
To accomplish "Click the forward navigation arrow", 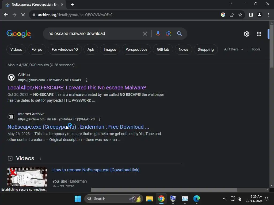I will point(14,15).
